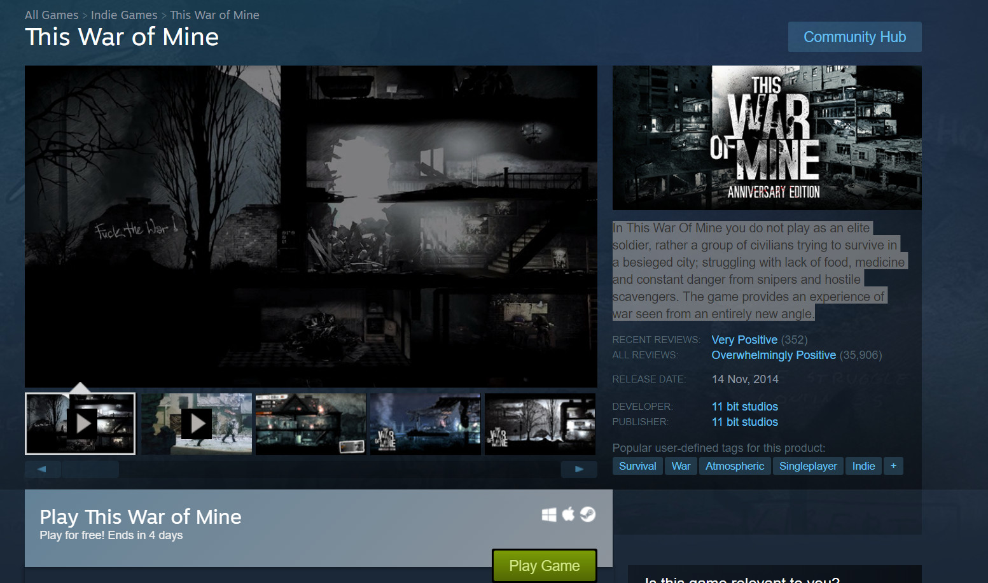Select the Survival tag
This screenshot has width=988, height=583.
coord(637,466)
